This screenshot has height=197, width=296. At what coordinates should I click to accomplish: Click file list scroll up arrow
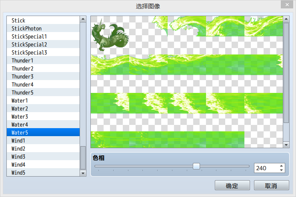coord(83,19)
